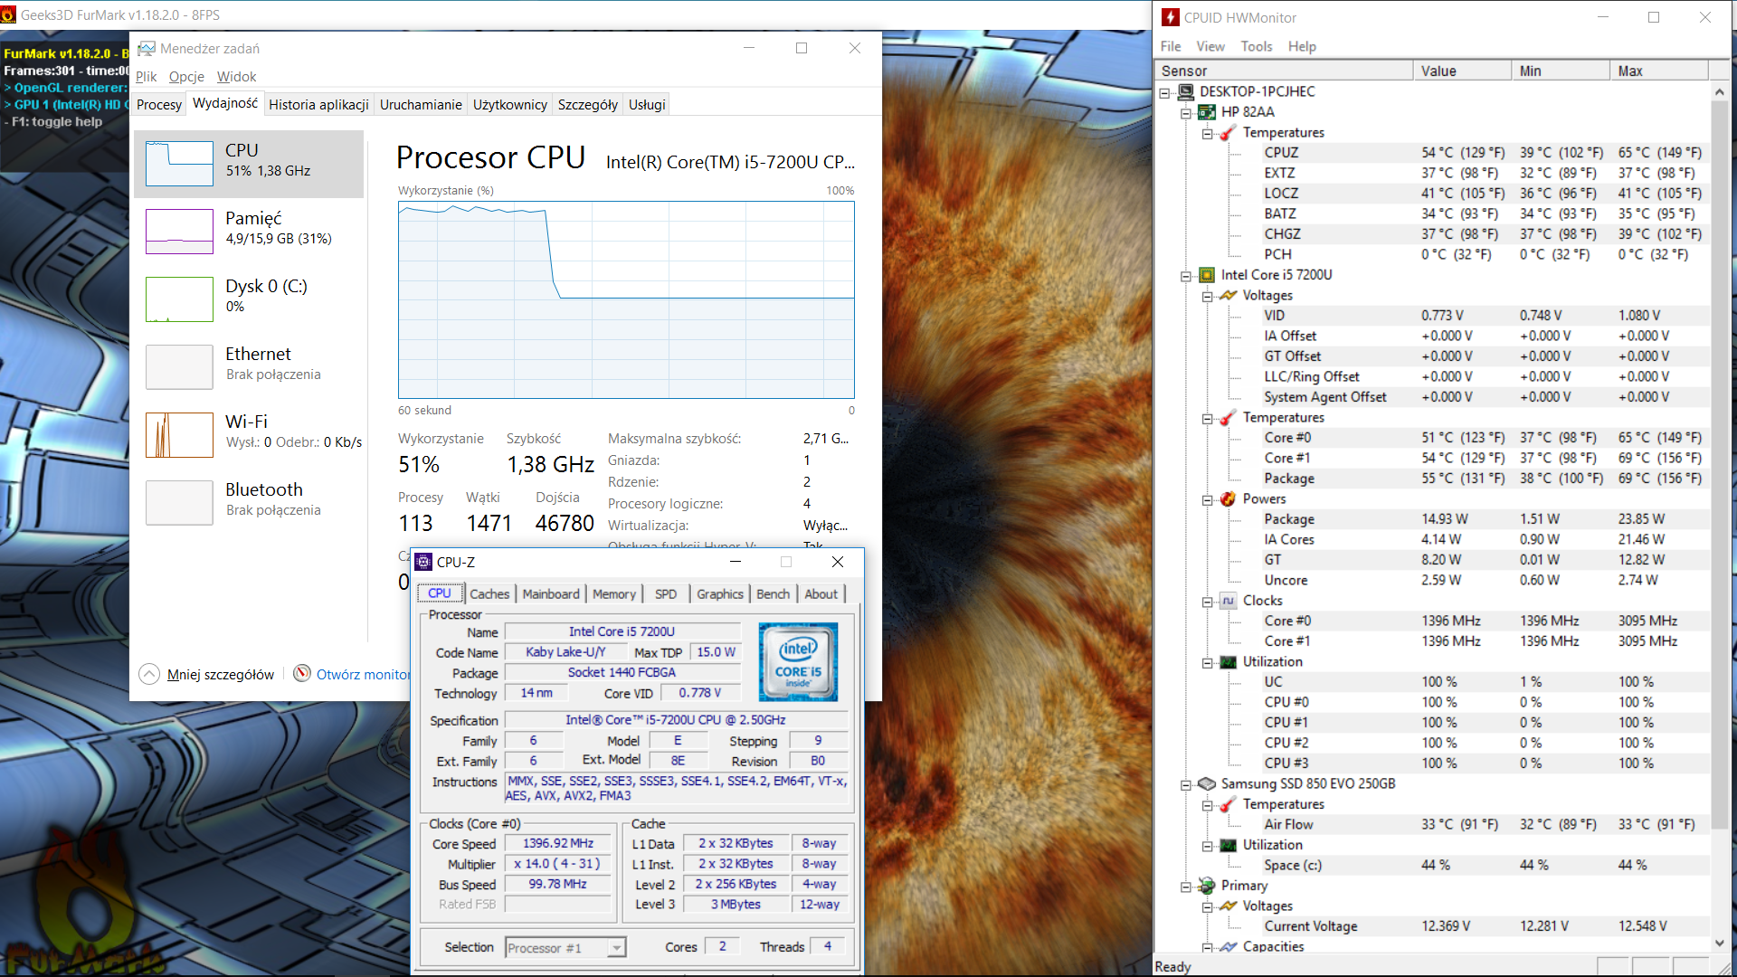Click the Utilization icon under Samsung SSD
1737x977 pixels.
[x=1228, y=845]
